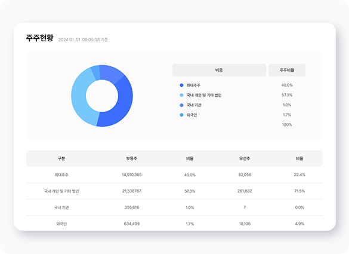
Task: Click legend 57.3% under 주주비율 header
Action: pos(287,95)
